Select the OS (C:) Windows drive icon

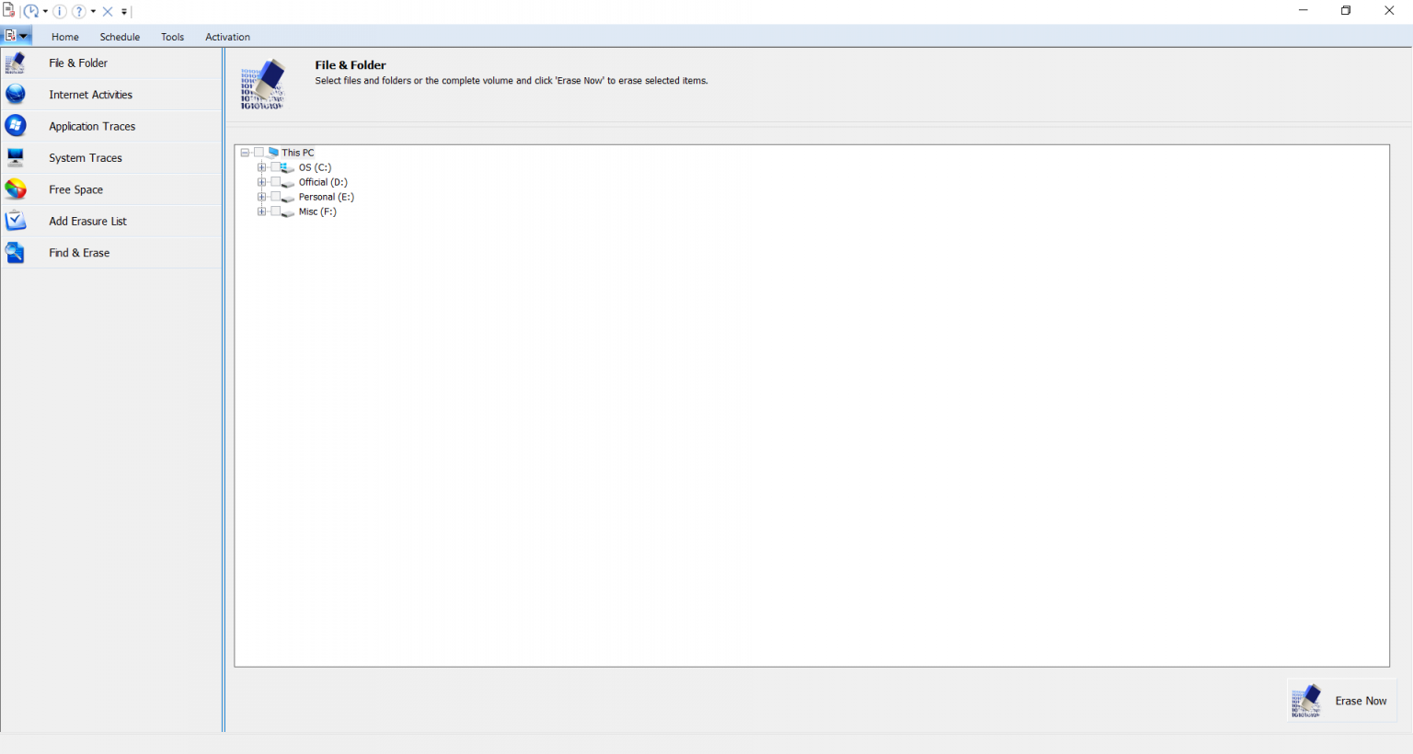[x=288, y=167]
